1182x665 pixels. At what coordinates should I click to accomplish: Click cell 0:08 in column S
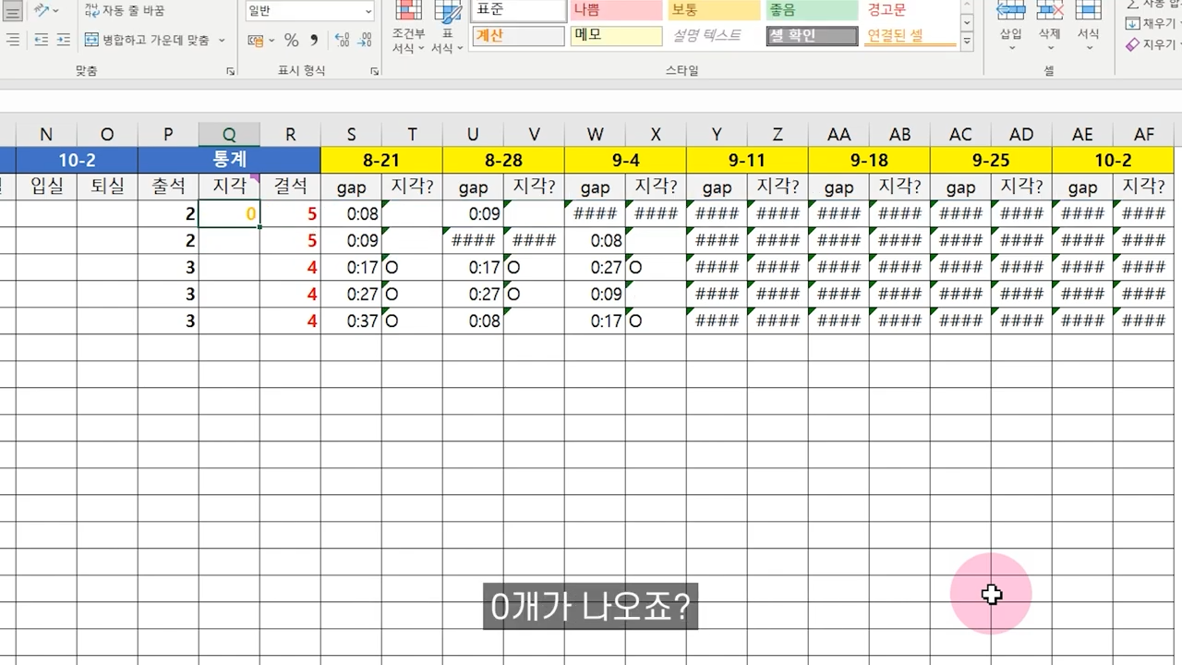pyautogui.click(x=351, y=213)
